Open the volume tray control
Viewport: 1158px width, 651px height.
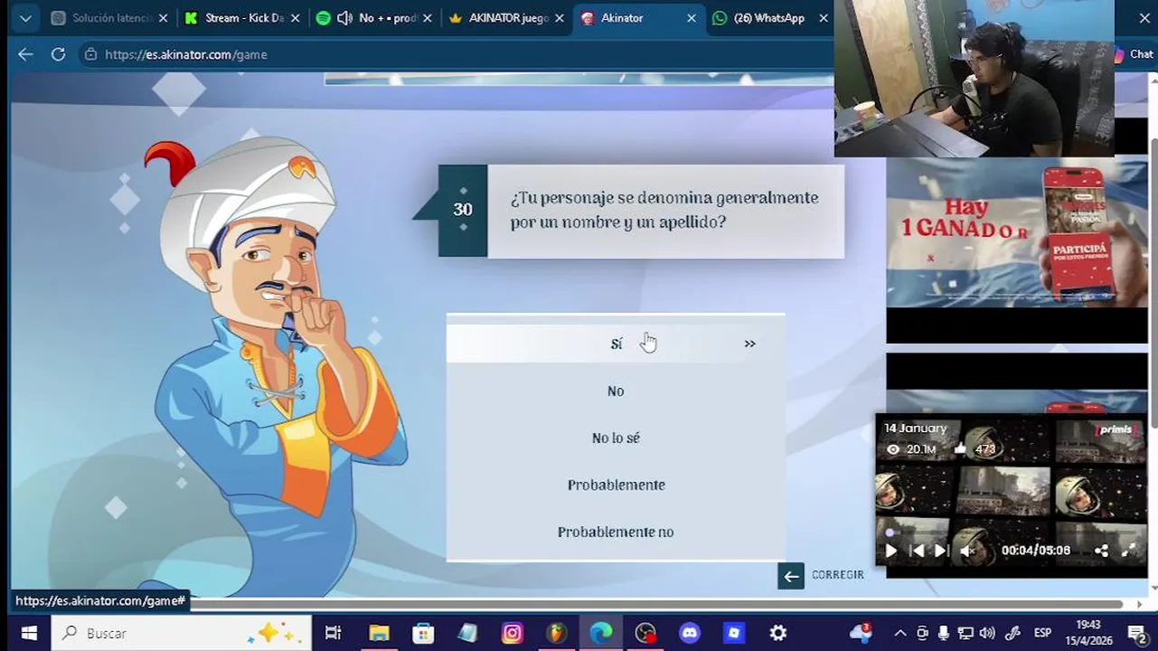[x=987, y=633]
